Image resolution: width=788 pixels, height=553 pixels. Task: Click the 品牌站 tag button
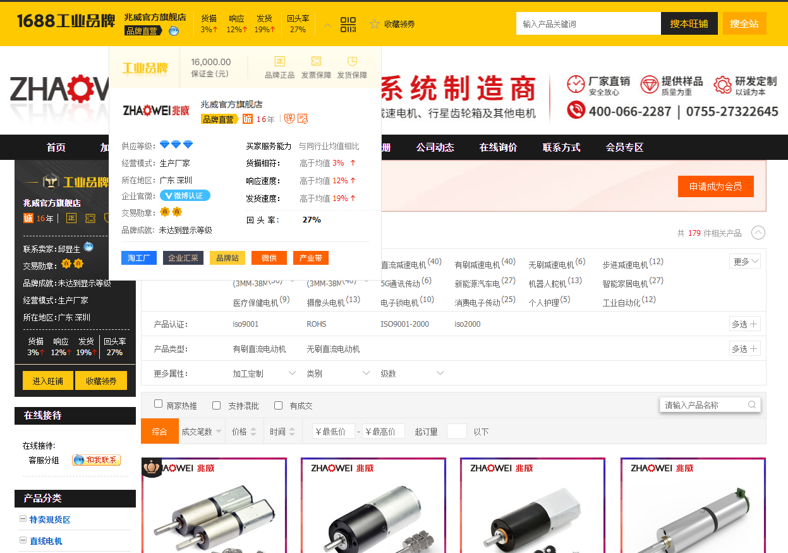pos(227,258)
